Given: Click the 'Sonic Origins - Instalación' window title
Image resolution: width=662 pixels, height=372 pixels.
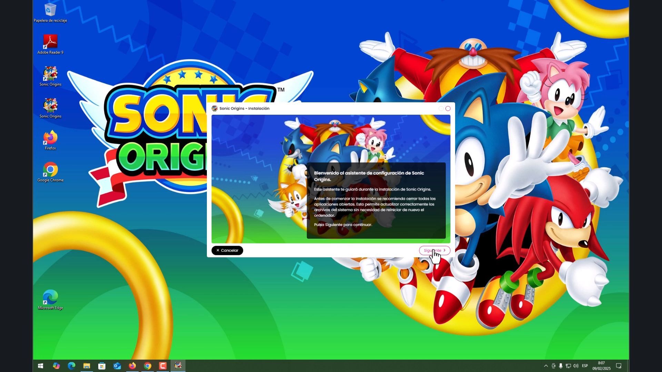Looking at the screenshot, I should click(x=244, y=108).
